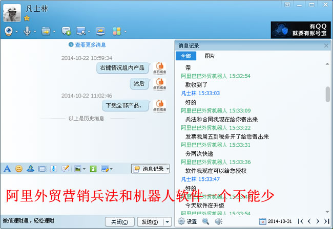
Task: Send a window shake icon
Action: click(42, 169)
